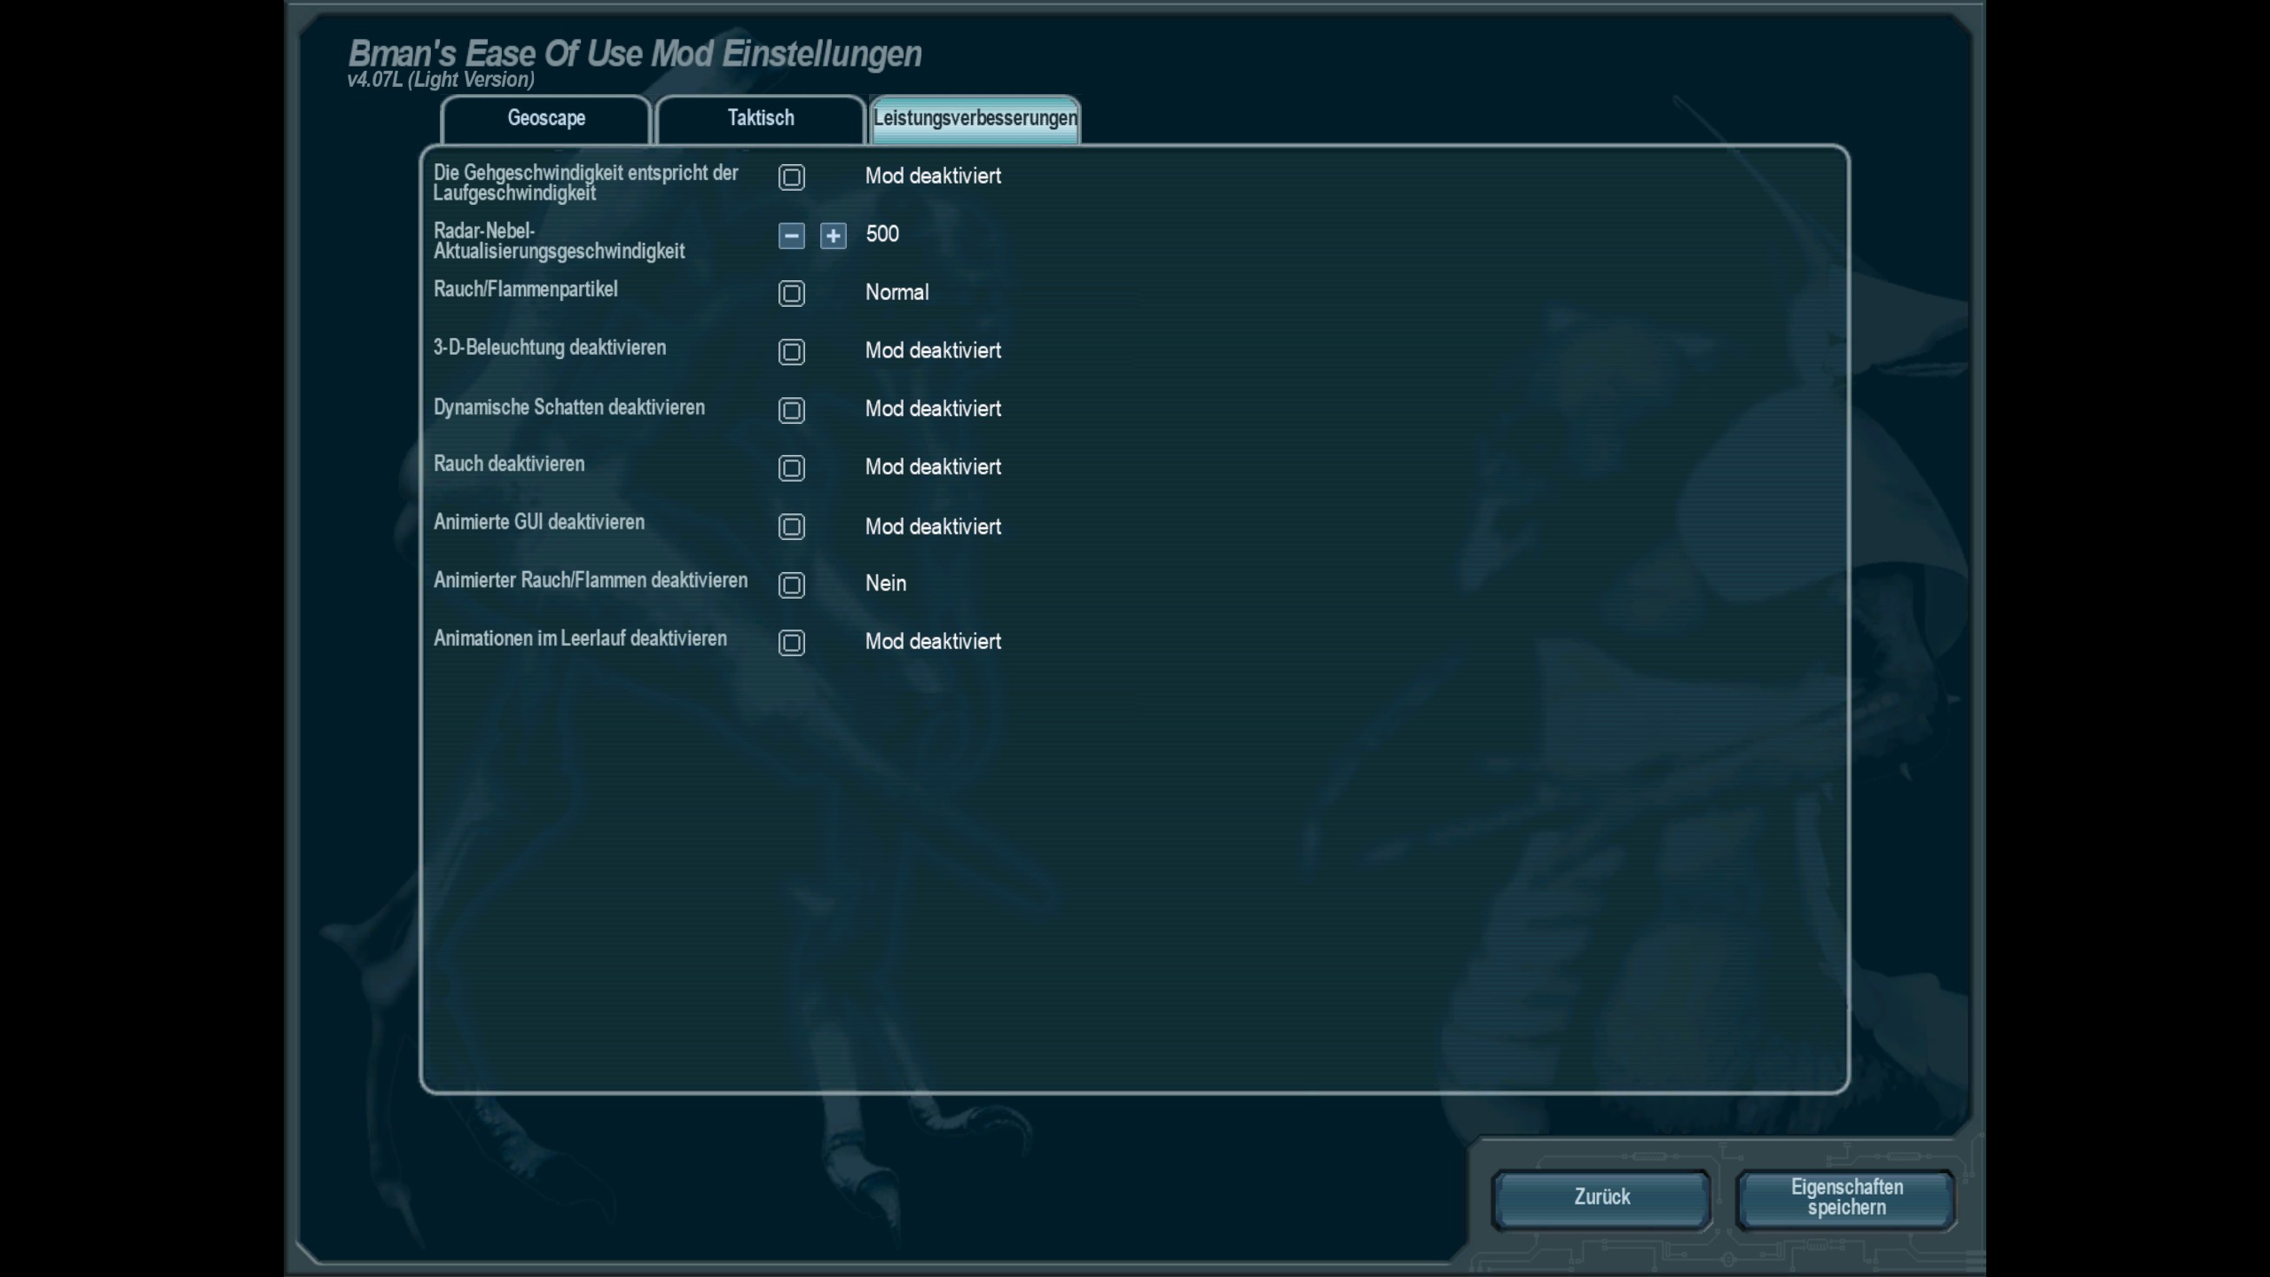Switch to the Geoscape tab
Image resolution: width=2270 pixels, height=1277 pixels.
coord(546,119)
